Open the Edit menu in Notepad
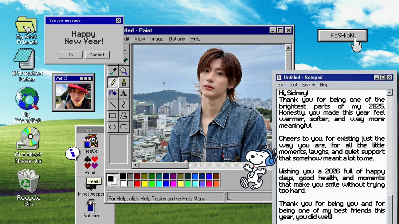Screen dimensions: 399x224 294,85
